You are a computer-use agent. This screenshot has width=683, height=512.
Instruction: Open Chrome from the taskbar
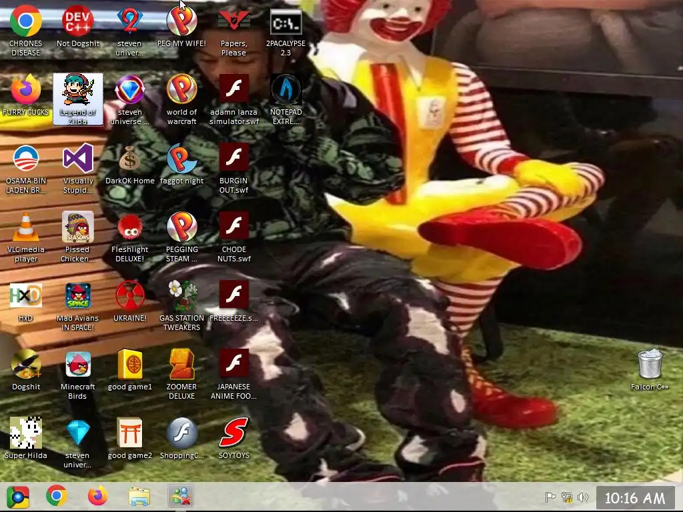[x=57, y=496]
